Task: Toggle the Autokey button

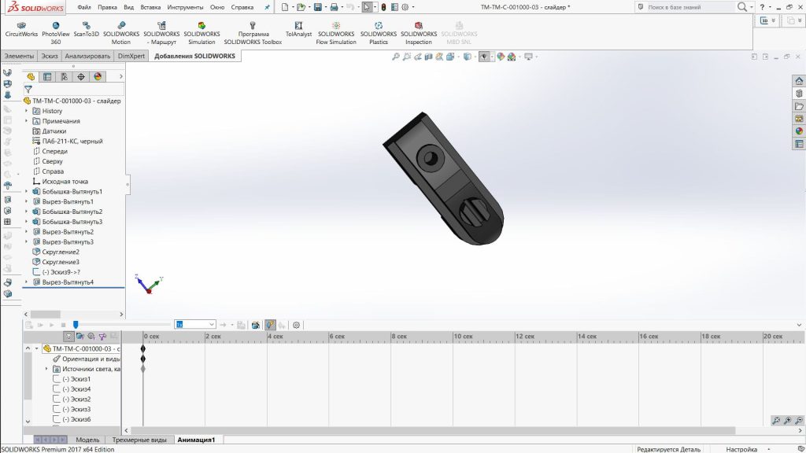Action: point(269,325)
